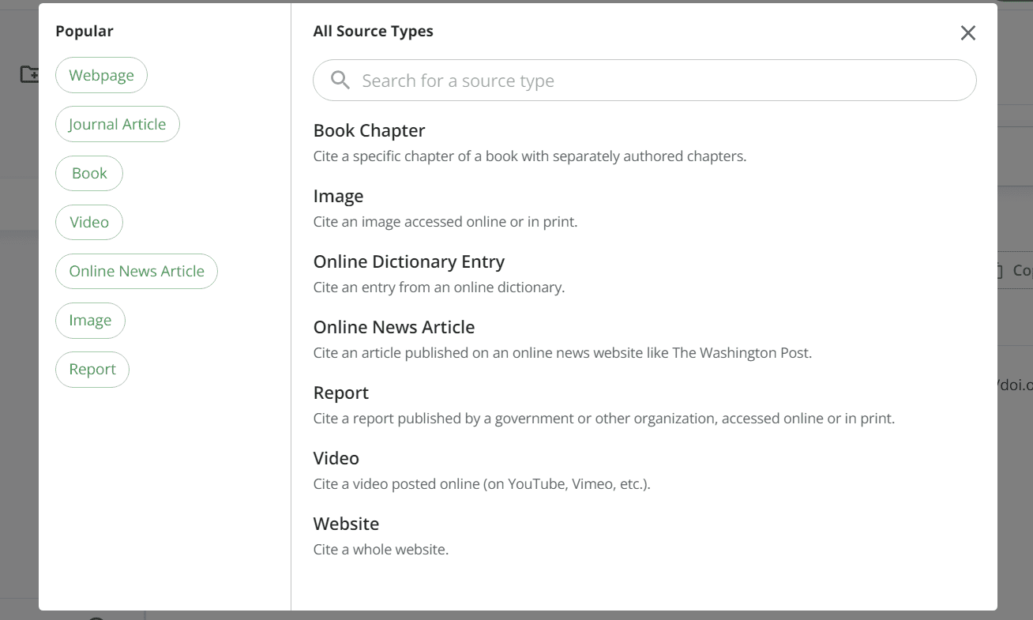Choose Report in All Source Types list

(x=341, y=393)
